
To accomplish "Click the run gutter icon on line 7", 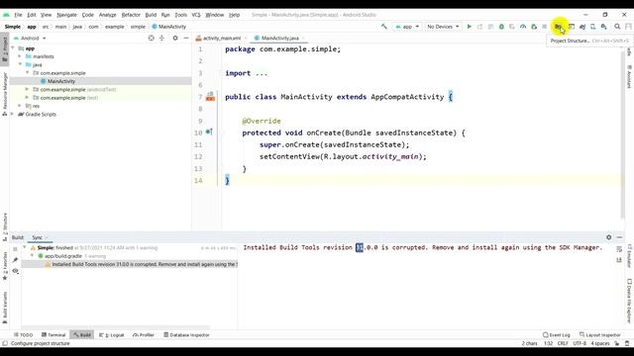I will point(211,97).
